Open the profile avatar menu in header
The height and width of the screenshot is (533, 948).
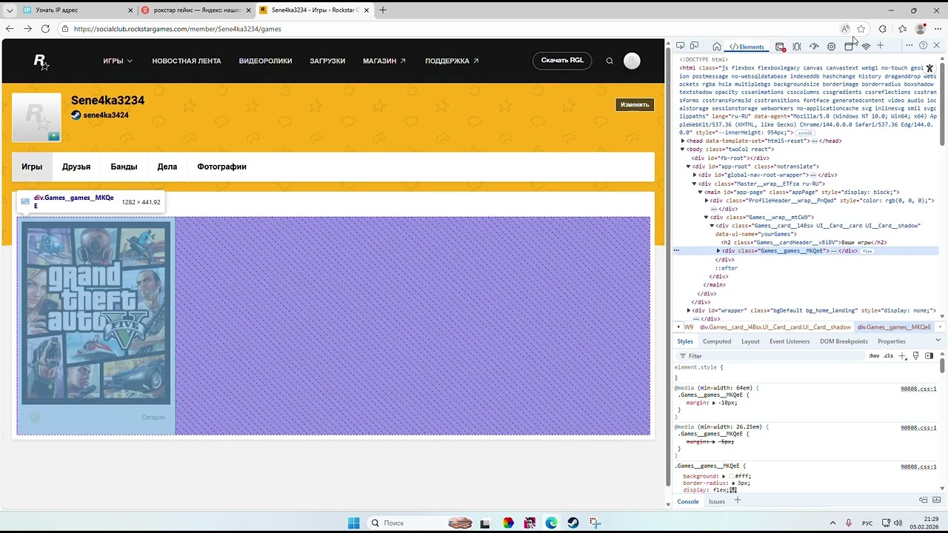click(632, 61)
